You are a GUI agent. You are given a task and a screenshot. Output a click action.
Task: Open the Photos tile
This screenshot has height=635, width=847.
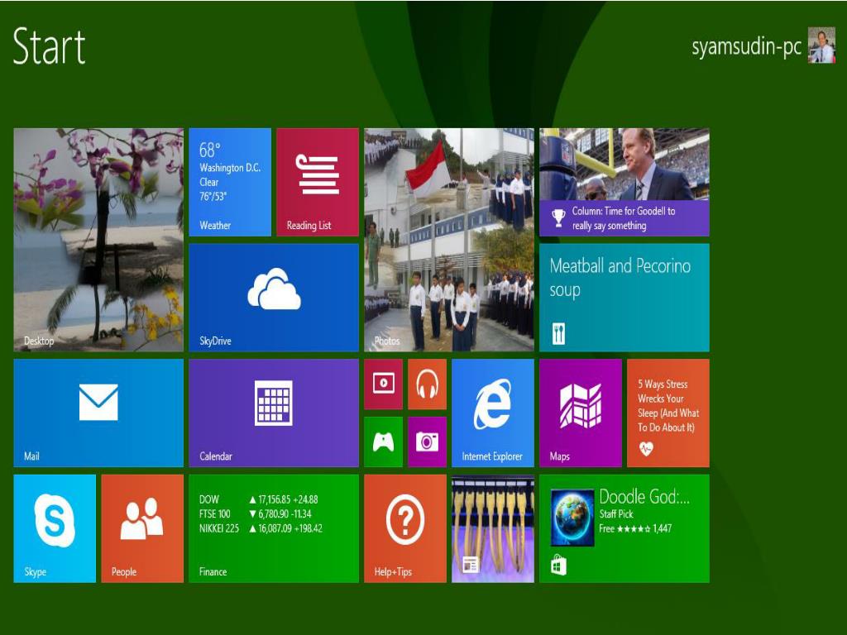(x=449, y=240)
